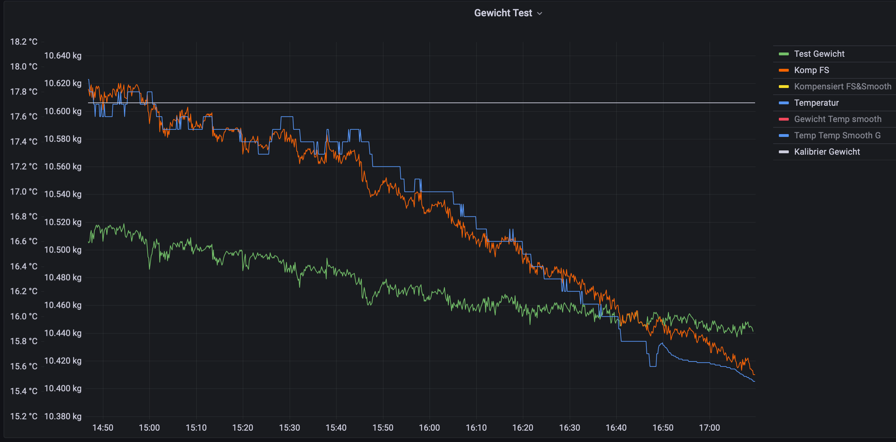
Task: Click red color marker for Gewicht Temp smooth
Action: (x=784, y=119)
